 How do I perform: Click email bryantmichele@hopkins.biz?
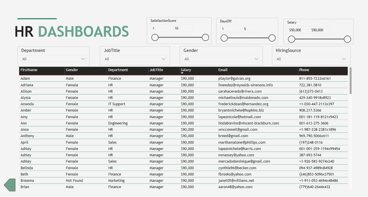[241, 110]
